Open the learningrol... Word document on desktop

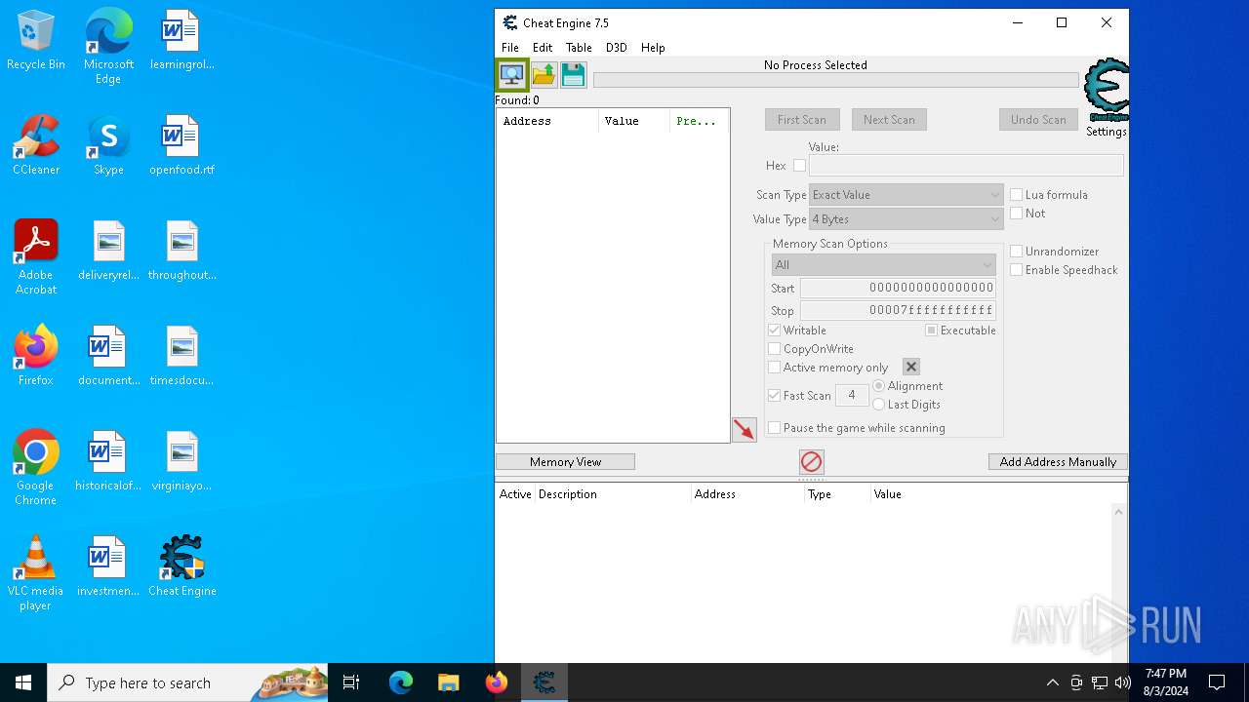(182, 41)
